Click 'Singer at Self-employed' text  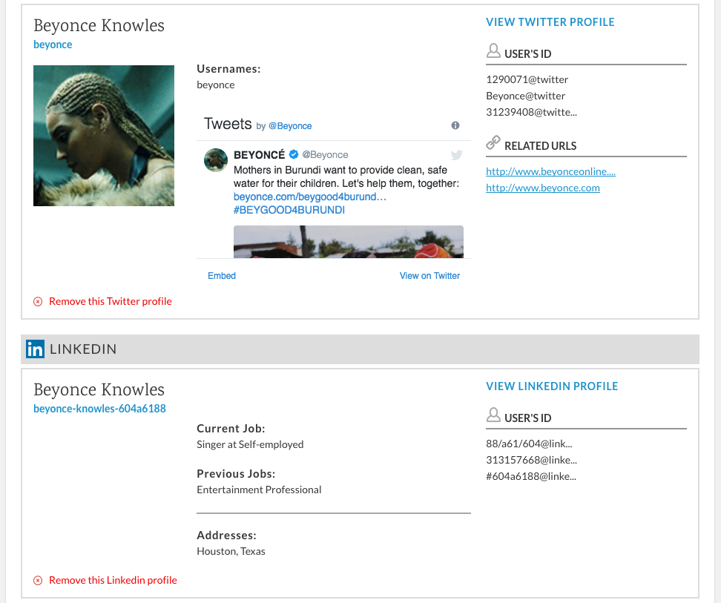(250, 444)
